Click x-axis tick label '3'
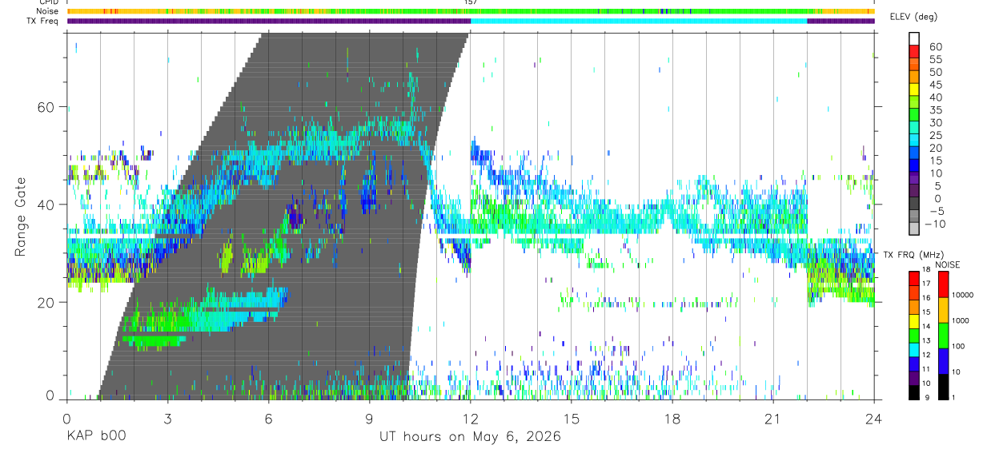Viewport: 983px width, 453px height. (167, 419)
